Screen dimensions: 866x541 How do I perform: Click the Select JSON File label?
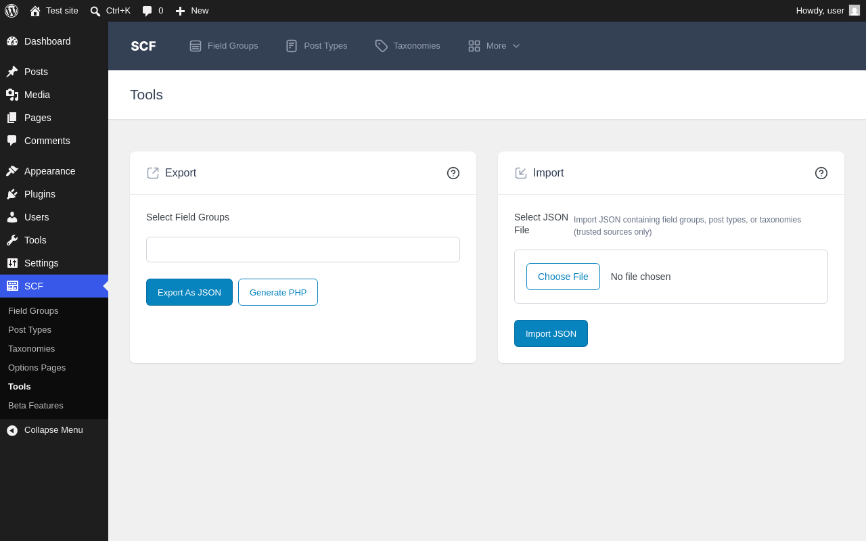[541, 224]
